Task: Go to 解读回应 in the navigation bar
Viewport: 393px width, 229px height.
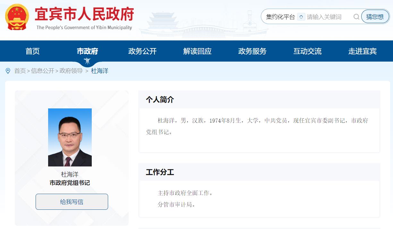Action: [x=197, y=51]
